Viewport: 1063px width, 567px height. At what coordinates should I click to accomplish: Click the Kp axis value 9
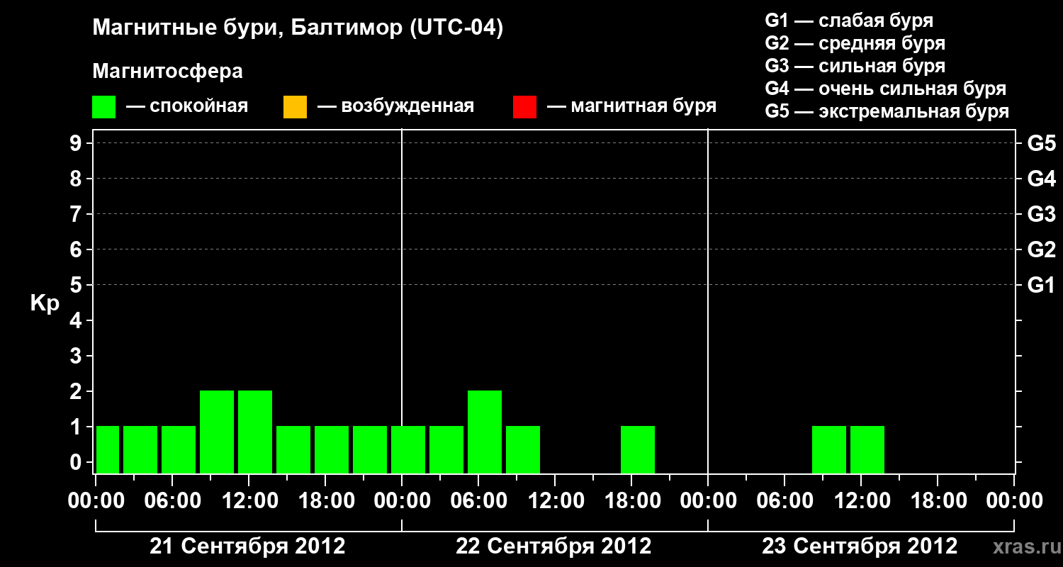click(x=77, y=143)
